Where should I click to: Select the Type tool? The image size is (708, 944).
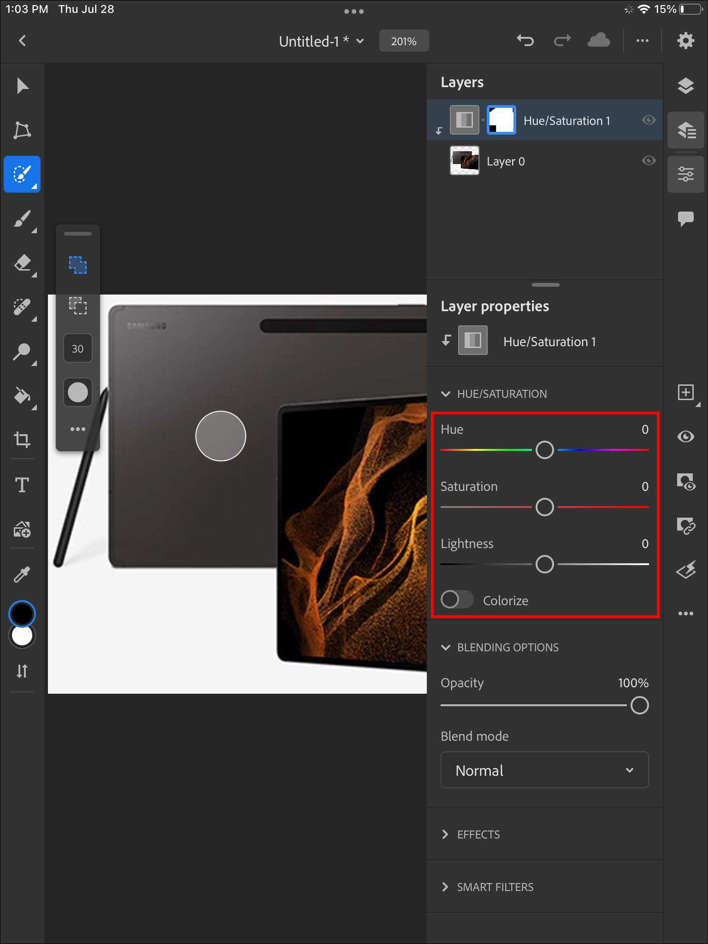tap(22, 485)
